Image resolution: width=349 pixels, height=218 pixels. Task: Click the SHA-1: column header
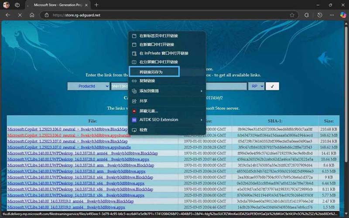click(x=275, y=121)
